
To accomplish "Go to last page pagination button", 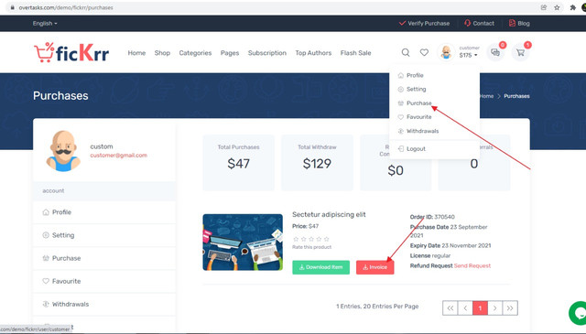I will coord(510,308).
